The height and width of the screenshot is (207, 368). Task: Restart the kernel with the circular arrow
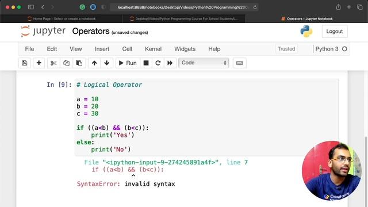[x=158, y=63]
